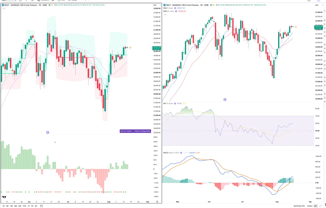Click RSI value 59.46
This screenshot has height=208, width=326.
tap(179, 103)
